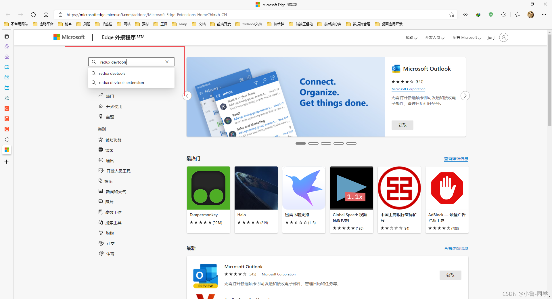Open the 高效工作 category
This screenshot has width=552, height=299.
pos(110,212)
